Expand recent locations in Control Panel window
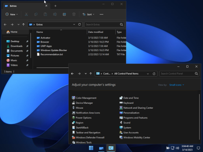Image resolution: width=203 pixels, height=152 pixels. point(86,74)
